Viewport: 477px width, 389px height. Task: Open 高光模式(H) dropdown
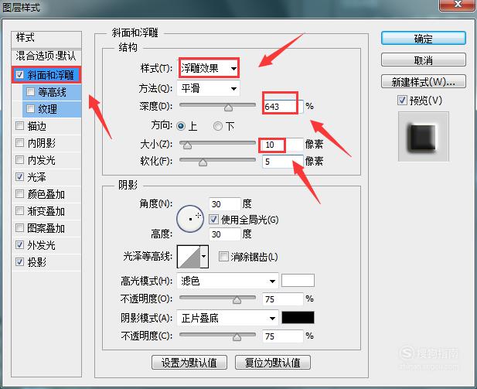[x=227, y=281]
